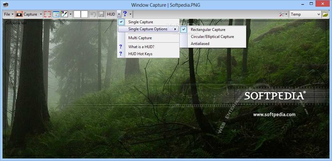Expand the eyedropper tool dropdown arrow
Screen dimensions: 332x161
point(70,14)
